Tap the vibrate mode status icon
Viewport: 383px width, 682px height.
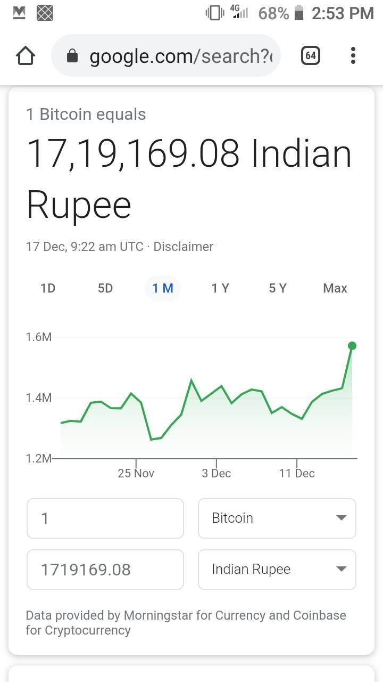214,13
